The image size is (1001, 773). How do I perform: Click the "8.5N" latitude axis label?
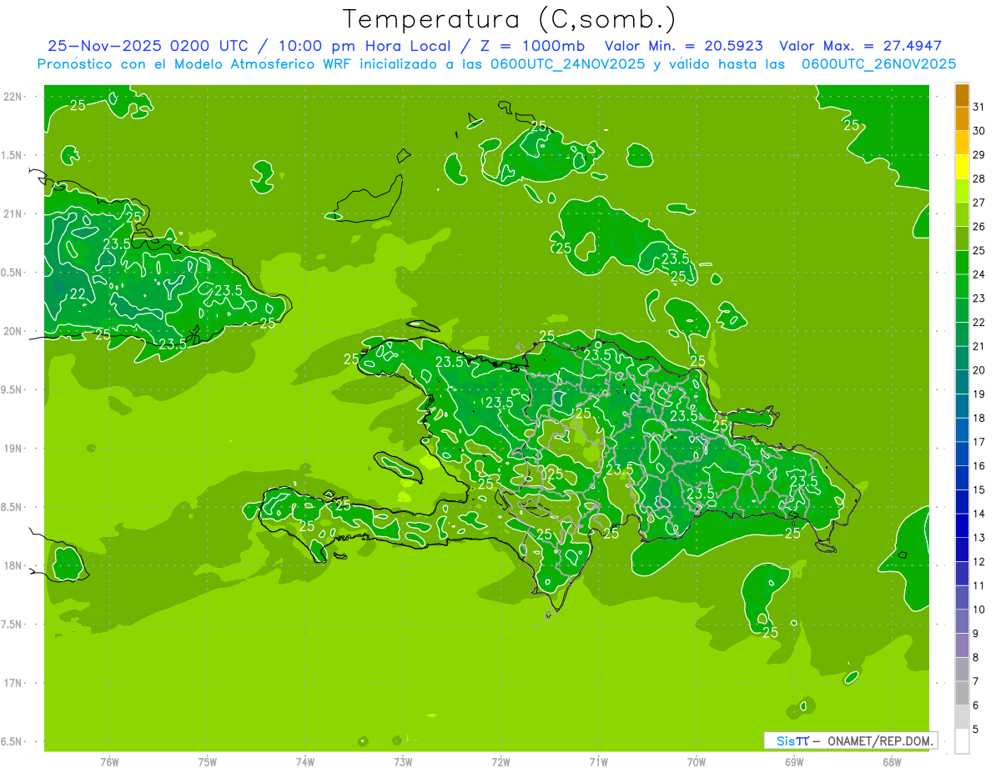pos(13,507)
